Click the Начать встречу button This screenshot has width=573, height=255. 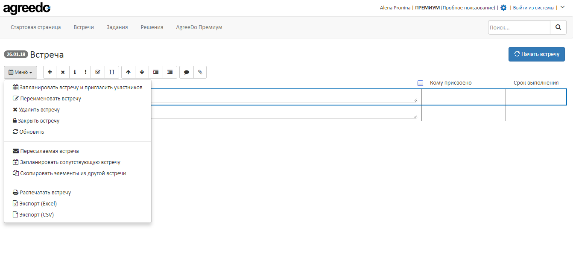[537, 54]
